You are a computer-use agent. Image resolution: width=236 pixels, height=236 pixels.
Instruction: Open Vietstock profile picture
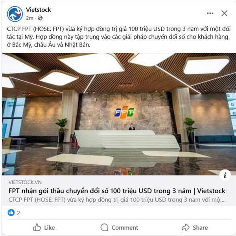click(x=15, y=14)
